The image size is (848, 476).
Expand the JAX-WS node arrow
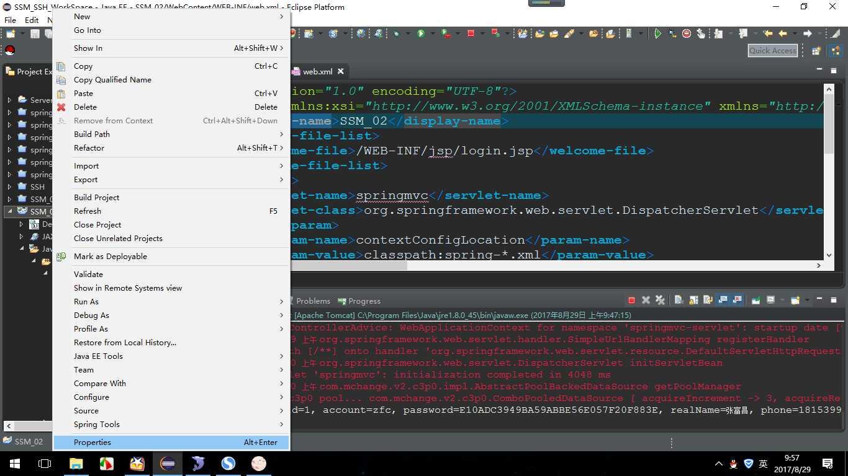(22, 236)
